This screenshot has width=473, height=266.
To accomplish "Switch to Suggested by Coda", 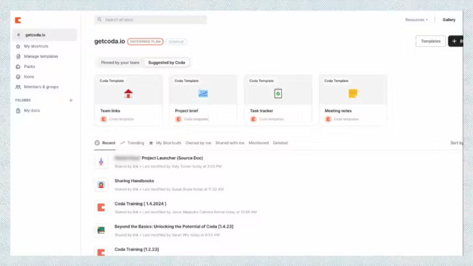I will [166, 63].
